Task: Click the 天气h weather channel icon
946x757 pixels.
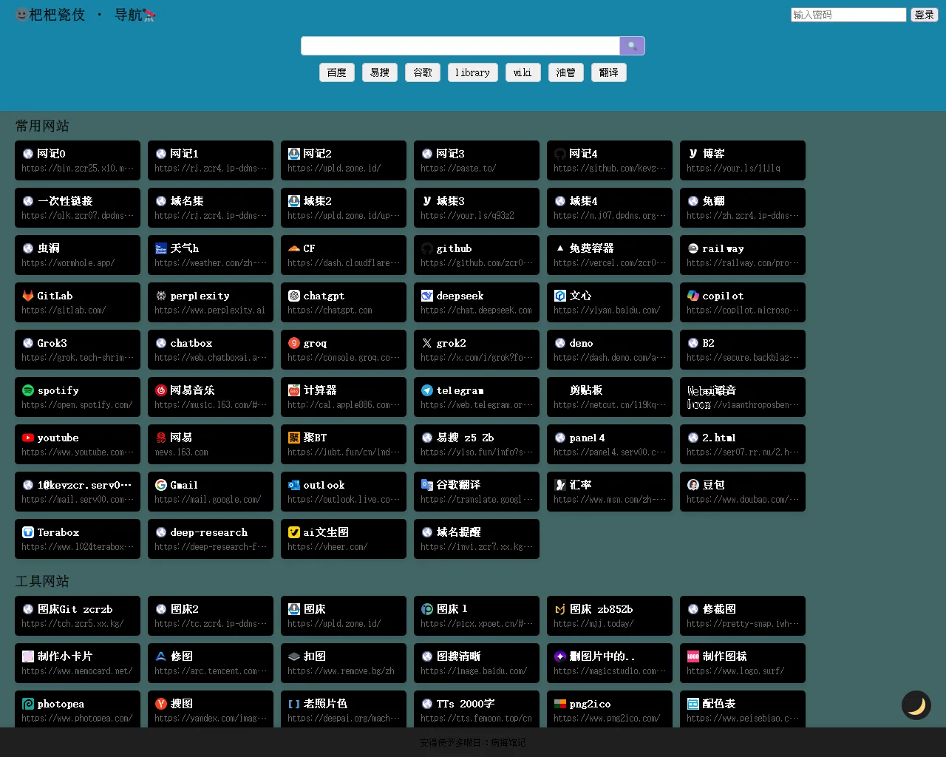Action: tap(161, 248)
